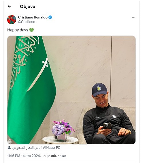Click the club watermark logo in photo corner

tap(9, 141)
